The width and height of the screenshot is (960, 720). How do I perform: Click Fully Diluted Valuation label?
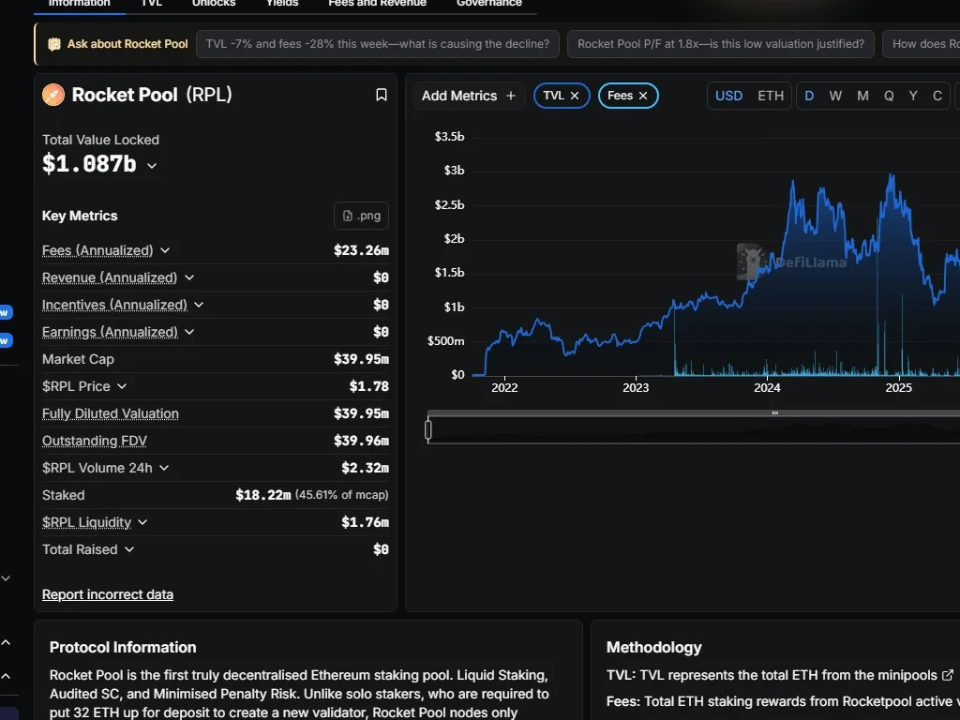[x=111, y=413]
